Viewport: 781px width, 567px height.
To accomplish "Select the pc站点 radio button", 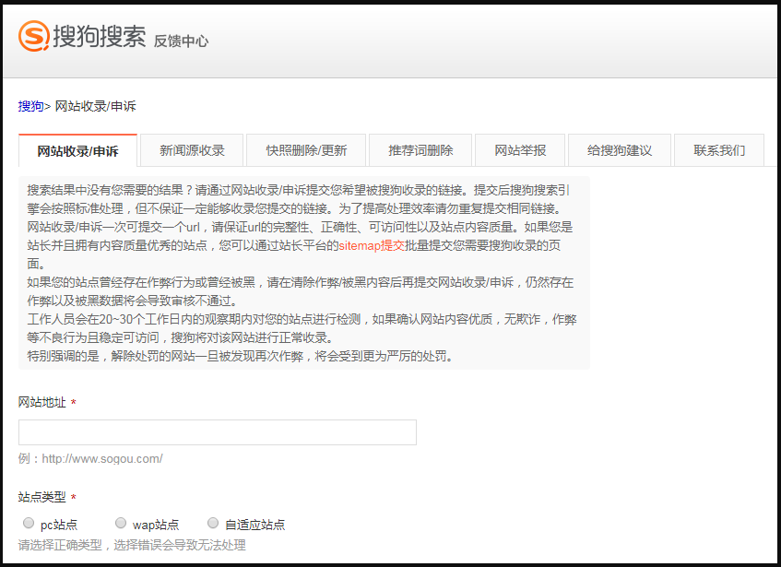I will point(29,523).
